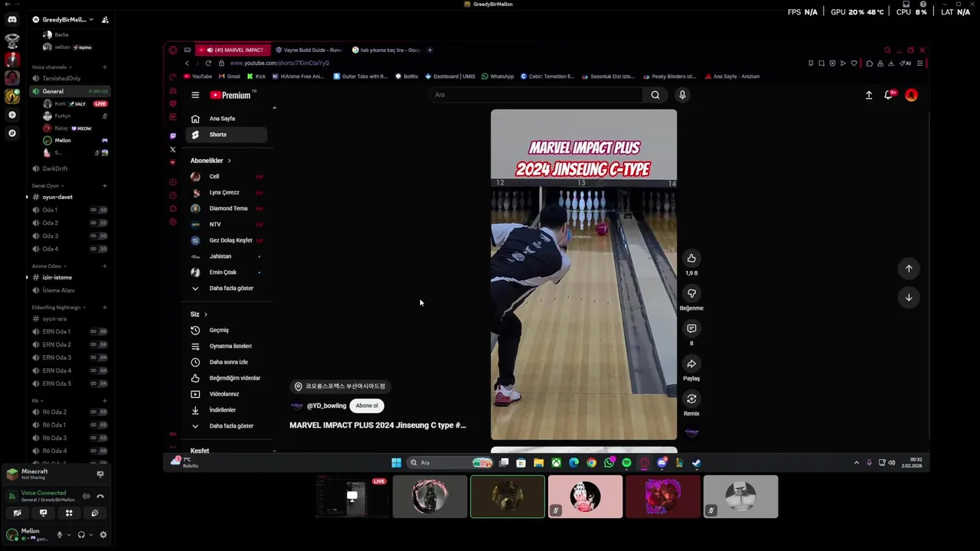Open YouTube hamburger guide menu
The image size is (980, 551).
[x=195, y=95]
